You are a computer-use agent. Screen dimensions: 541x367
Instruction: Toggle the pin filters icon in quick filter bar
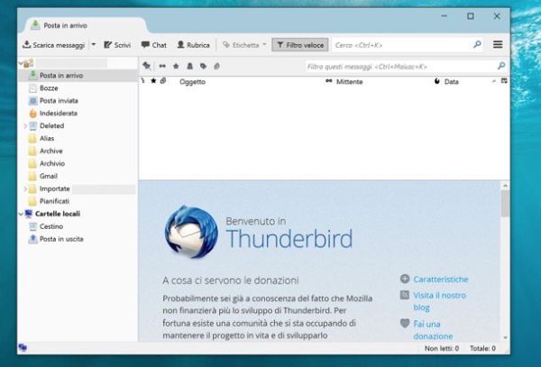coord(147,66)
